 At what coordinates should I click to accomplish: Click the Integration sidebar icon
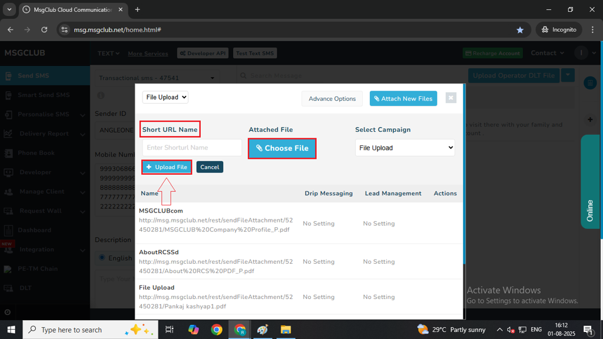pos(8,250)
